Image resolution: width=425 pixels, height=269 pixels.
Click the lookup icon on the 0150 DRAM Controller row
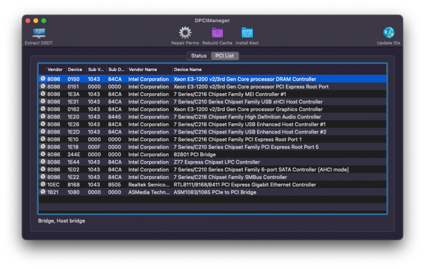click(43, 79)
